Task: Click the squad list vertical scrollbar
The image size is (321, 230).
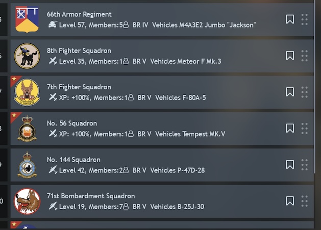Action: [x=315, y=86]
